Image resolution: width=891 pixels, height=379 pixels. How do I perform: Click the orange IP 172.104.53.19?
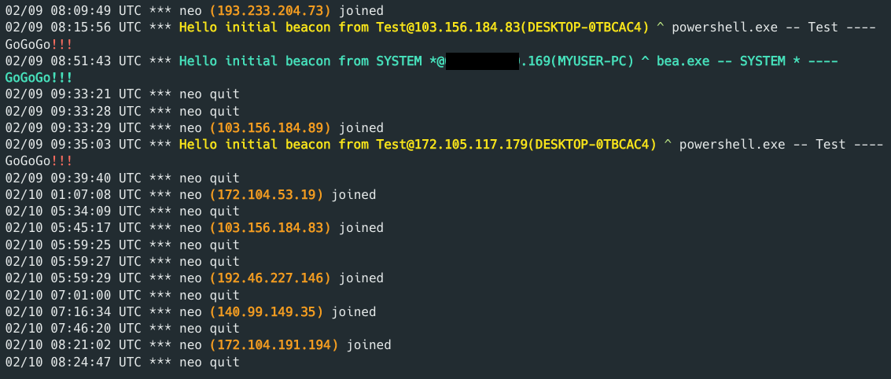(267, 194)
